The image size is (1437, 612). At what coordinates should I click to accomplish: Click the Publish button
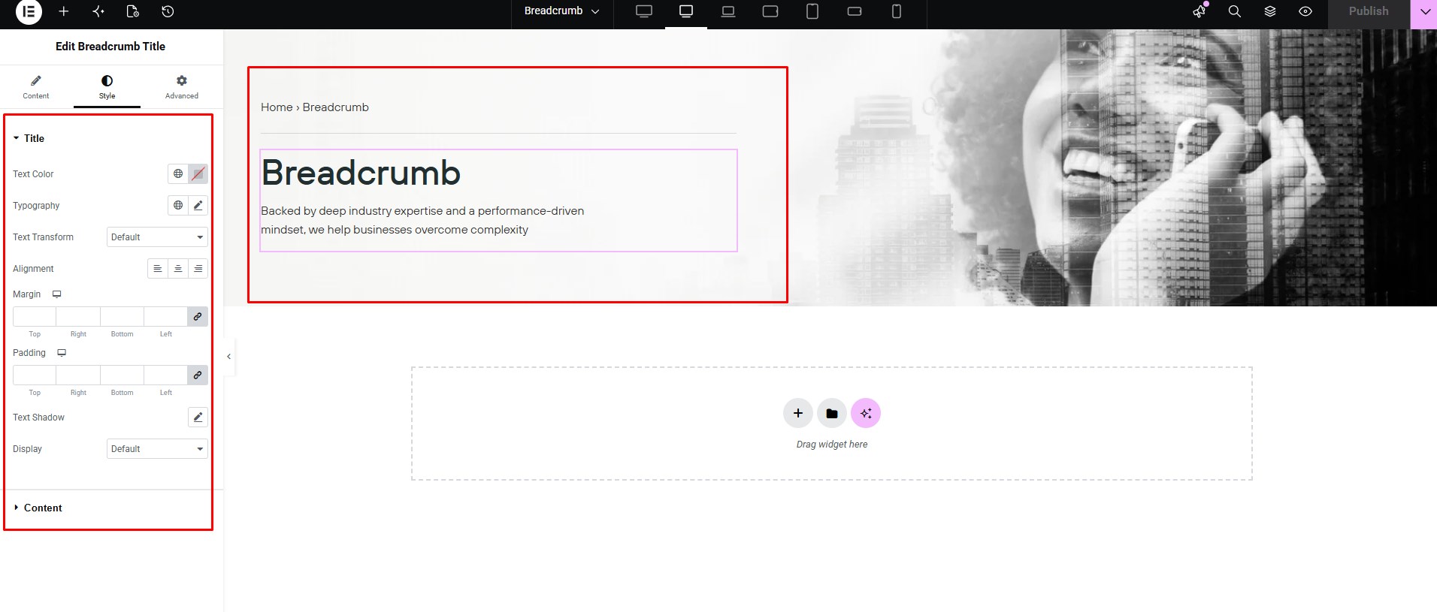(1369, 11)
